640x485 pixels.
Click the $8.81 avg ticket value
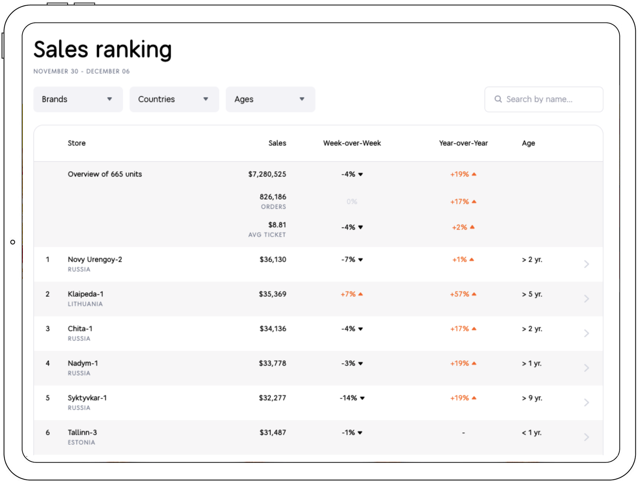pyautogui.click(x=277, y=225)
